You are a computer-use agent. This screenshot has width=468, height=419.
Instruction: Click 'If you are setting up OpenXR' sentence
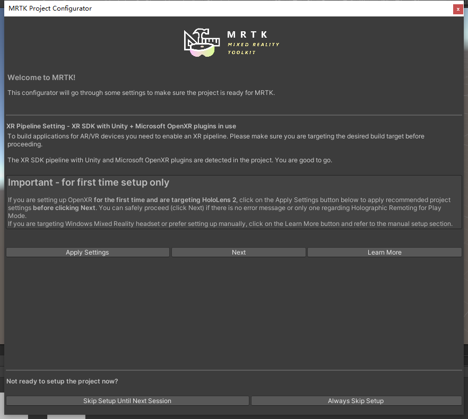click(x=229, y=208)
